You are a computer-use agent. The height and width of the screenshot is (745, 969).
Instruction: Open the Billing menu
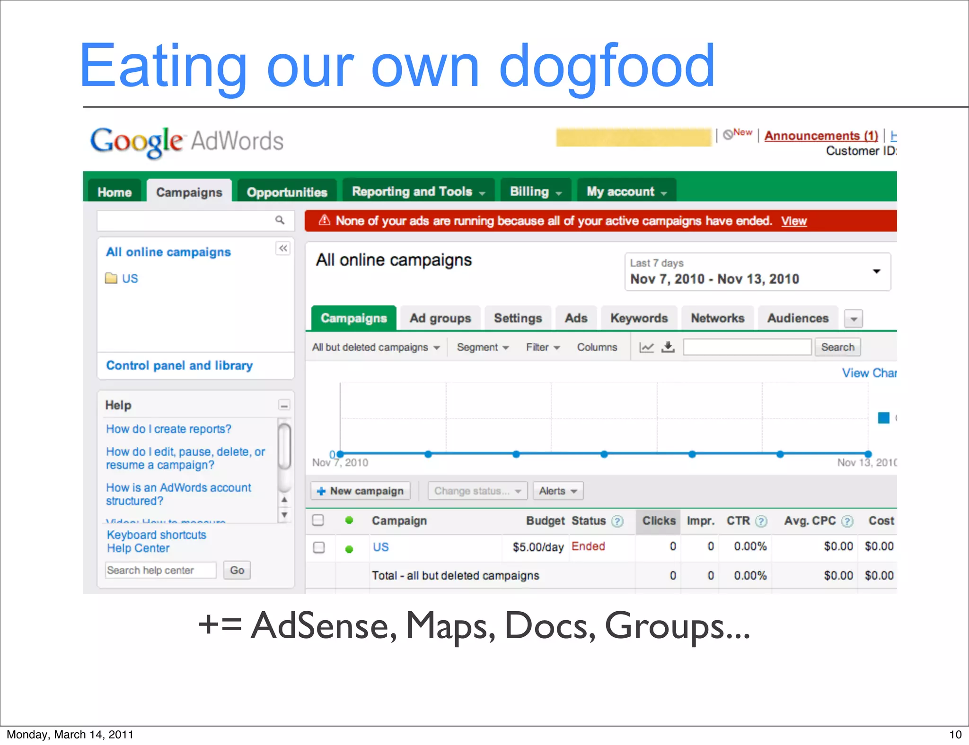(536, 191)
